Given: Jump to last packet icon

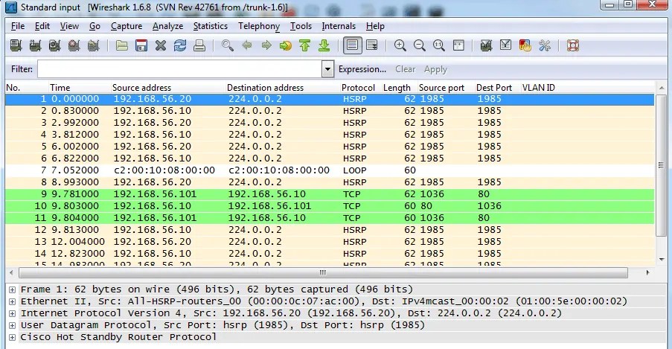Looking at the screenshot, I should coord(324,45).
